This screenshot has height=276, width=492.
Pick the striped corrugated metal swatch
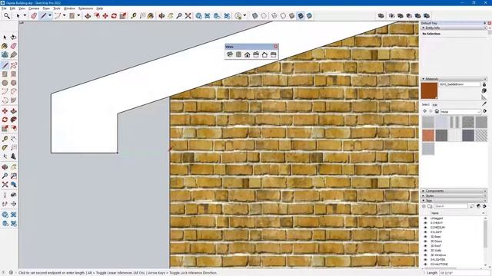(x=454, y=122)
